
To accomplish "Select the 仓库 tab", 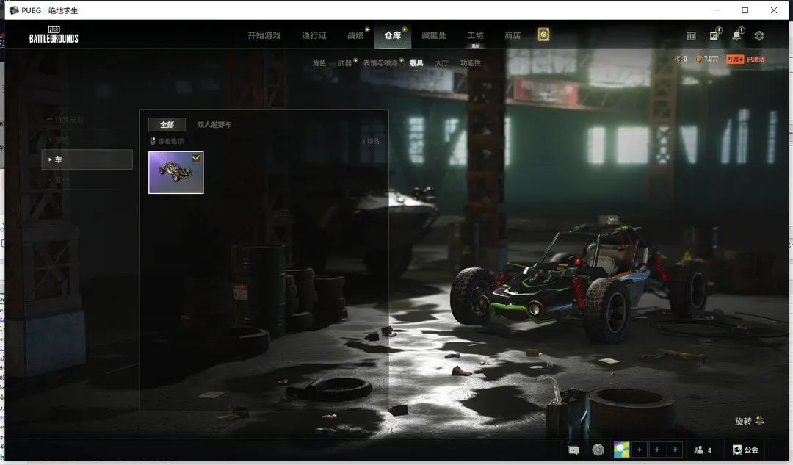I will (392, 35).
